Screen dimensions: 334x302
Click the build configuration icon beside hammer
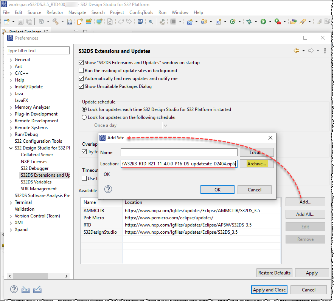click(41, 22)
